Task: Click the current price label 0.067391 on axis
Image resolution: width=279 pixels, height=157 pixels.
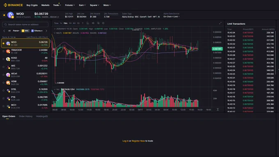Action: [x=217, y=49]
